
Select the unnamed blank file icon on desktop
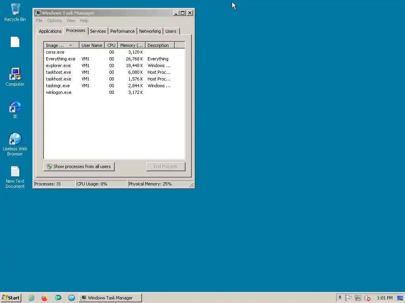click(15, 42)
